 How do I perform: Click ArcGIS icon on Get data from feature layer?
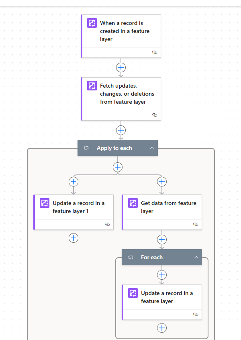coord(133,203)
